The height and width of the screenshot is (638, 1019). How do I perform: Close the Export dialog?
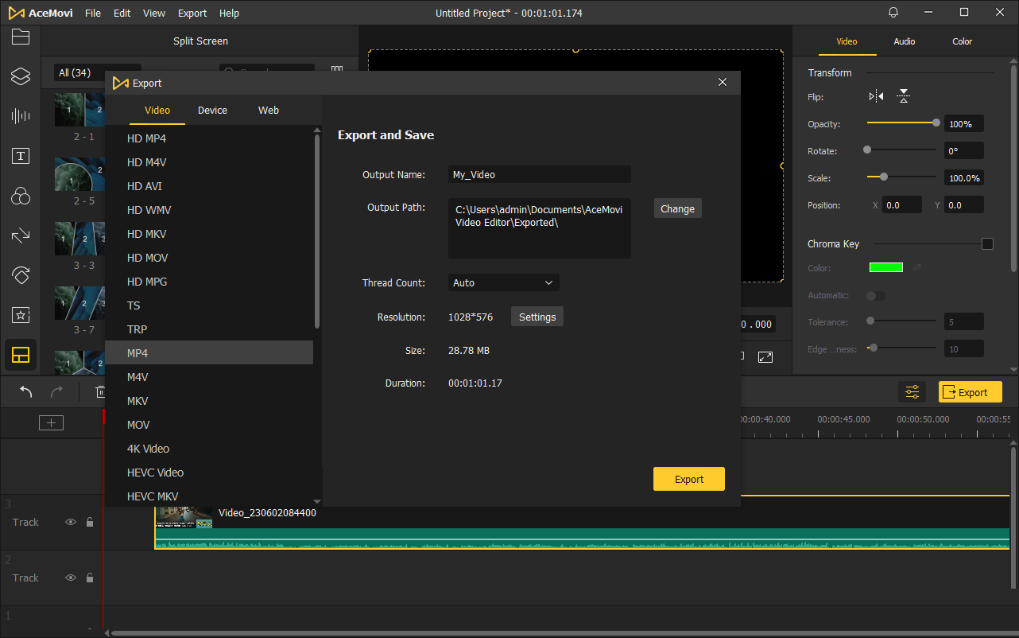723,82
